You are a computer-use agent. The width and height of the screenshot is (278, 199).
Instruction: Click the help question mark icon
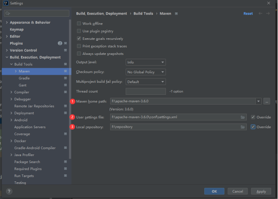click(9, 191)
